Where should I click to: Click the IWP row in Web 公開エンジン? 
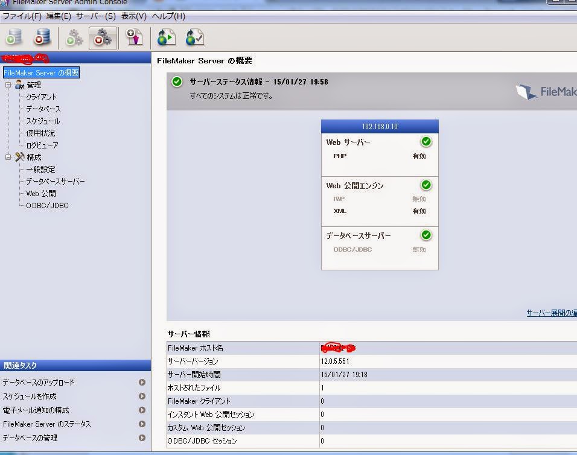[380, 199]
